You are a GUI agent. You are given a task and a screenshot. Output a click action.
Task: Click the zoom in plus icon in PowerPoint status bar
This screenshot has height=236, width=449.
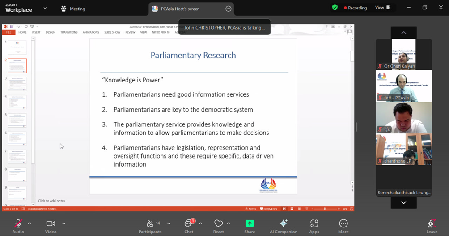click(x=339, y=209)
